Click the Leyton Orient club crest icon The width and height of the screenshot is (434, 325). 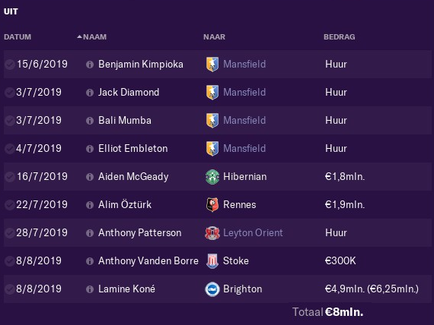[x=212, y=233]
